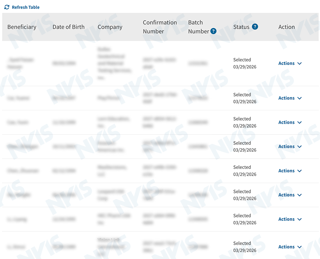Click the Company column header

pos(110,27)
